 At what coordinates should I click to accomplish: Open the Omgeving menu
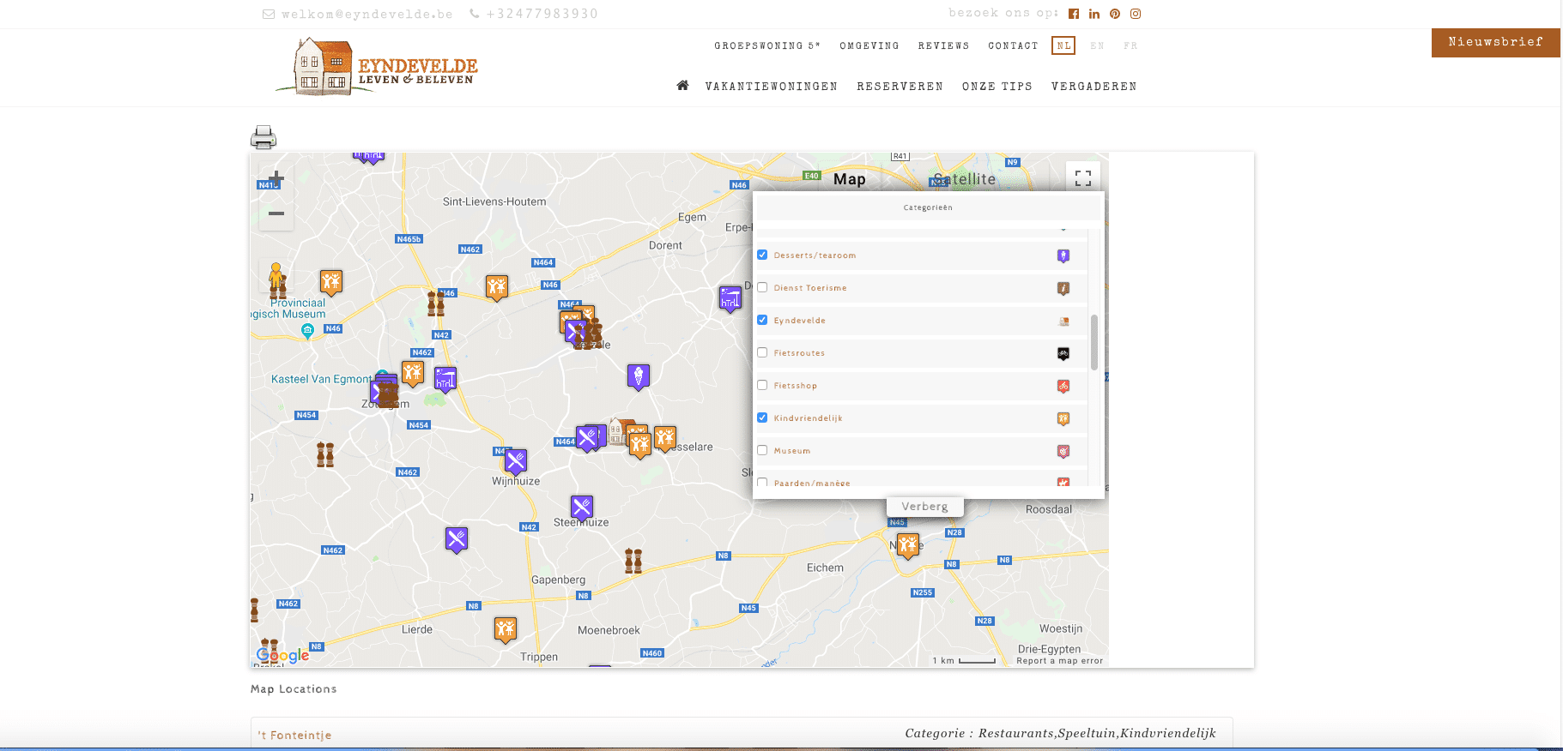point(869,46)
